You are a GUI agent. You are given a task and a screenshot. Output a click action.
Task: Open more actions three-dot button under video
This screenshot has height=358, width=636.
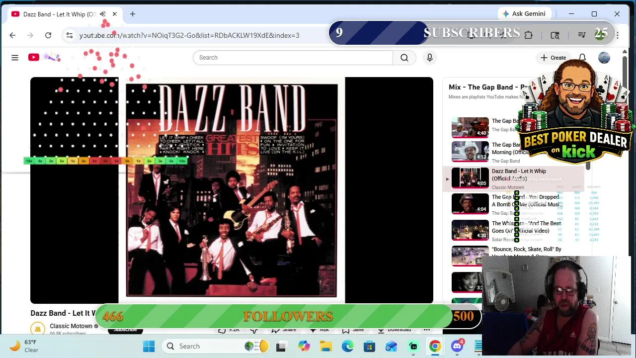(427, 330)
